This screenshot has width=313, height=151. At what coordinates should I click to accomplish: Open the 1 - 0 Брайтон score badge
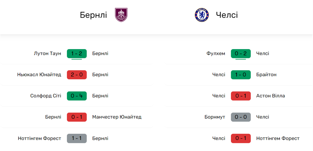click(x=241, y=75)
